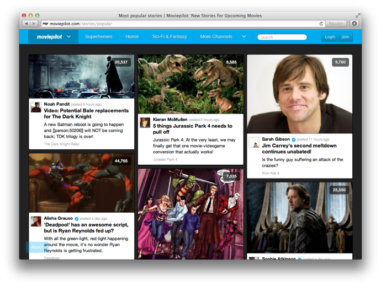Viewport: 381px width, 286px height.
Task: Open 'Deadpool' has an awesome script headline
Action: pyautogui.click(x=86, y=228)
